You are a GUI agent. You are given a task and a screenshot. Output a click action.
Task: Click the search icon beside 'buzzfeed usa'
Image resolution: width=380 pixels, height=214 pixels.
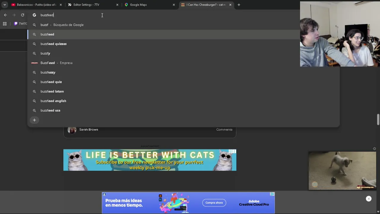coord(34,110)
